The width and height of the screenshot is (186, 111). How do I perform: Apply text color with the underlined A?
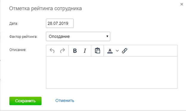(110, 51)
